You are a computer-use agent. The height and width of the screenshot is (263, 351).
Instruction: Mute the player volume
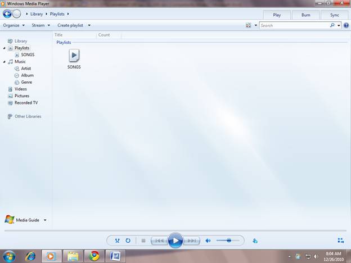(x=208, y=241)
